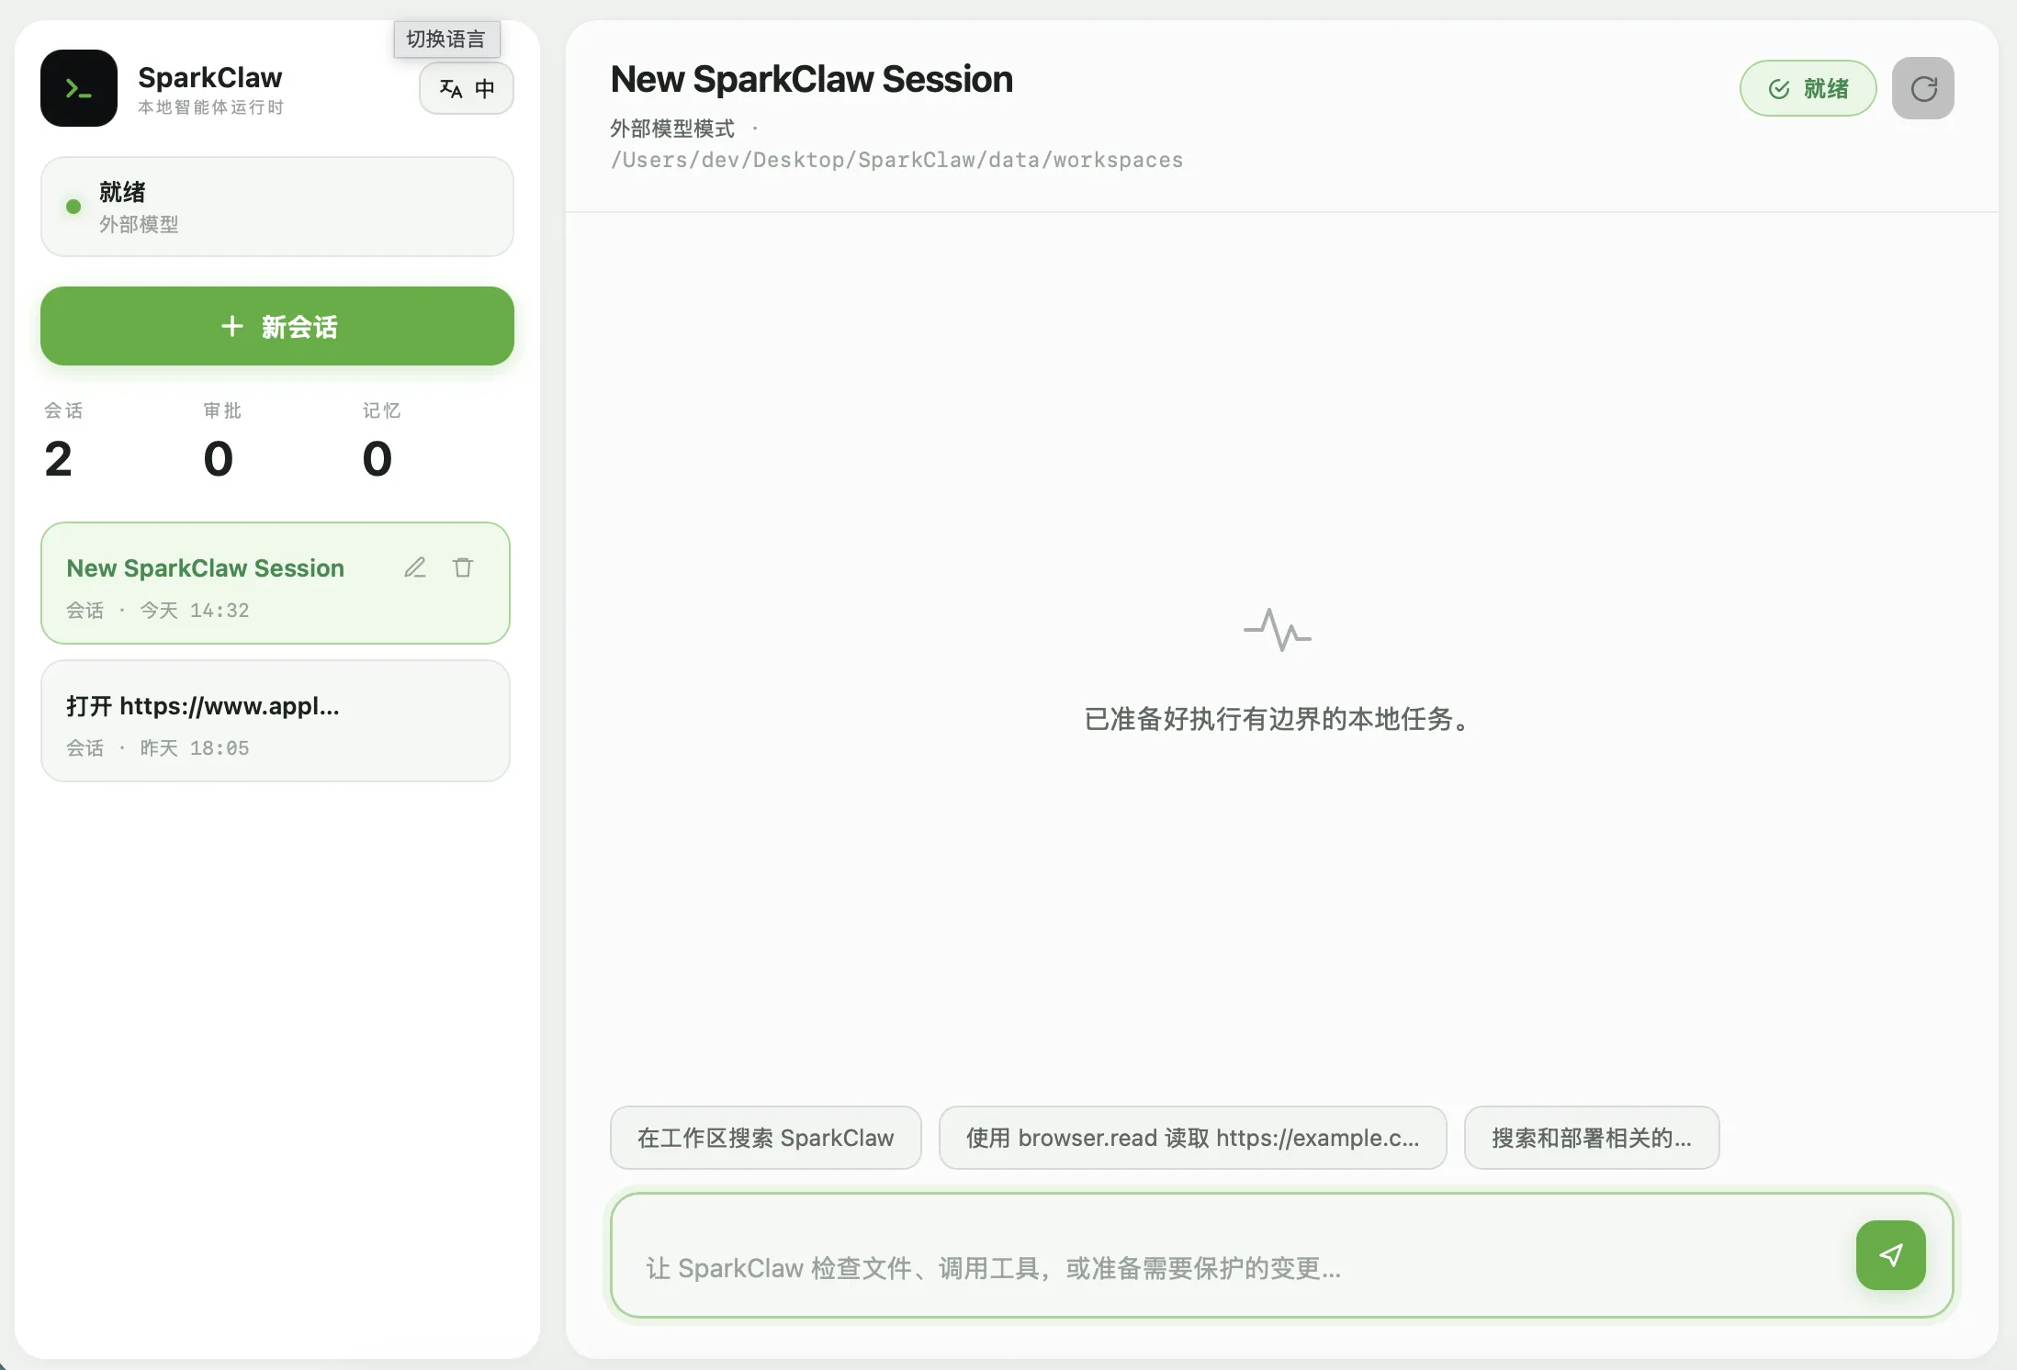2017x1370 pixels.
Task: Send the message with the paper plane button
Action: click(x=1891, y=1255)
